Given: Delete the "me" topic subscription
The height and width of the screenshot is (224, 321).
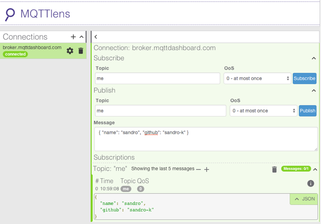Looking at the screenshot, I should pos(274,169).
